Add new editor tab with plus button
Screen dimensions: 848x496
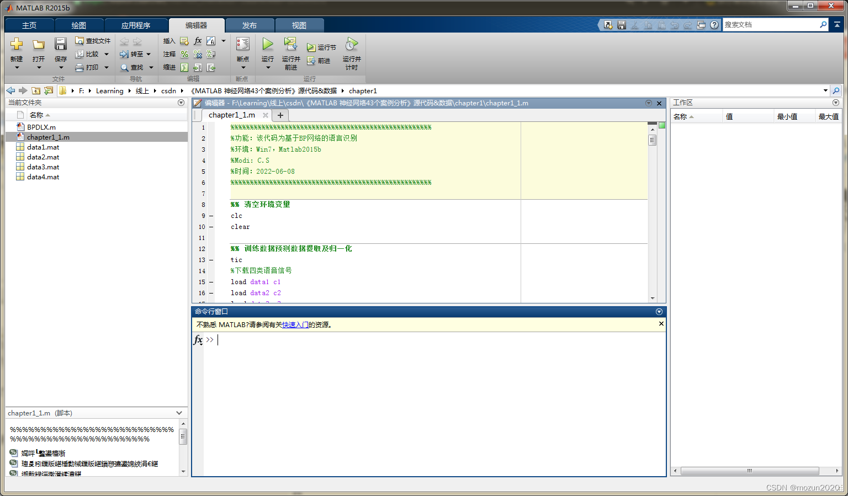[280, 115]
